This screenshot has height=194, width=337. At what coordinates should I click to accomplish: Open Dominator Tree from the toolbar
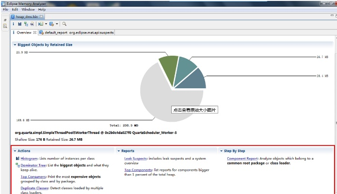tap(26, 24)
